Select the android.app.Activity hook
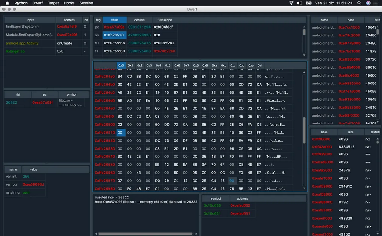 click(x=22, y=43)
